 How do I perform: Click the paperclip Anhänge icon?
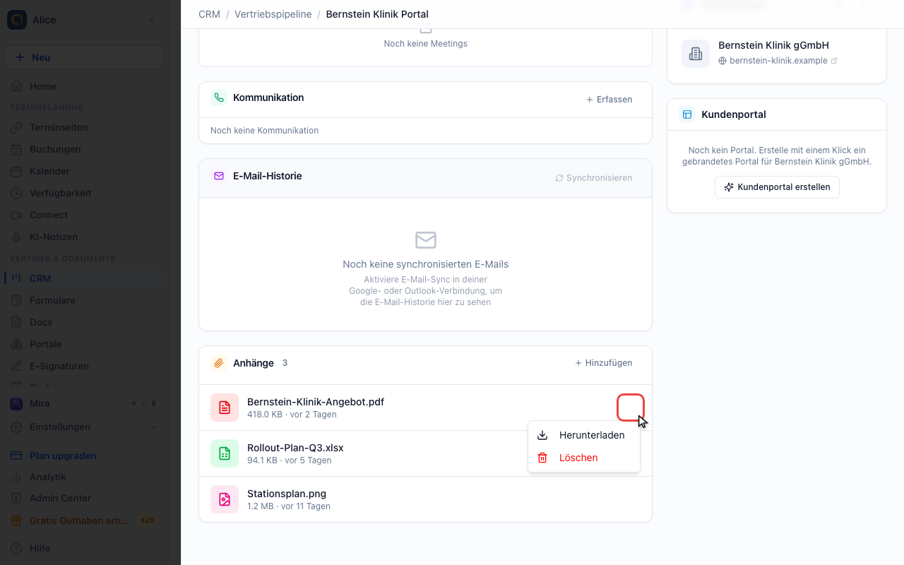(219, 363)
